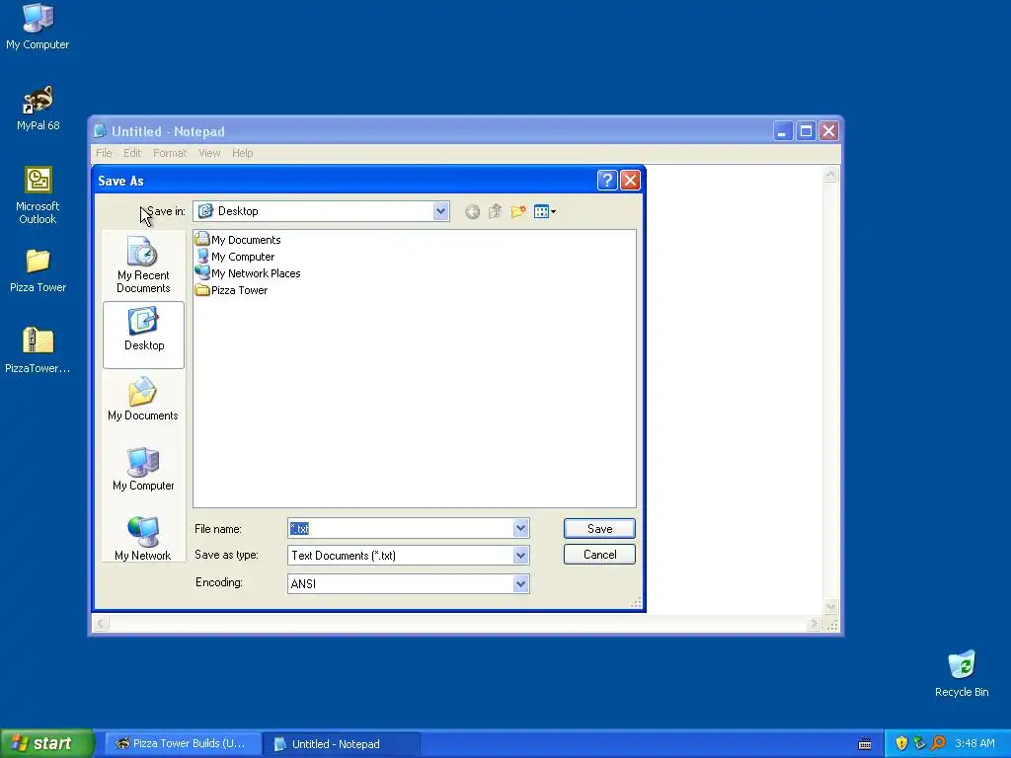Select My Computer in file list
This screenshot has height=758, width=1011.
(x=235, y=257)
